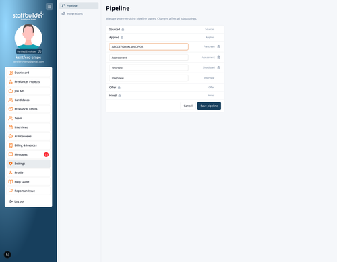Screen dimensions: 337x262
Task: Click the Profile person icon
Action: pyautogui.click(x=11, y=172)
